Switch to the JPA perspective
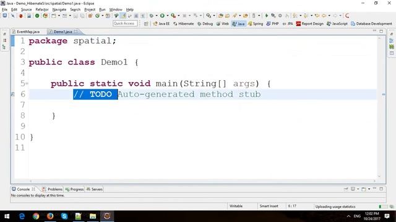The height and width of the screenshot is (222, 396). pos(288,23)
